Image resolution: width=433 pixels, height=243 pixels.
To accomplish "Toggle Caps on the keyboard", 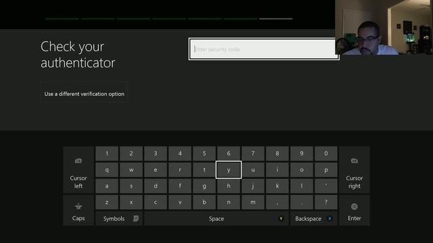I will [78, 211].
